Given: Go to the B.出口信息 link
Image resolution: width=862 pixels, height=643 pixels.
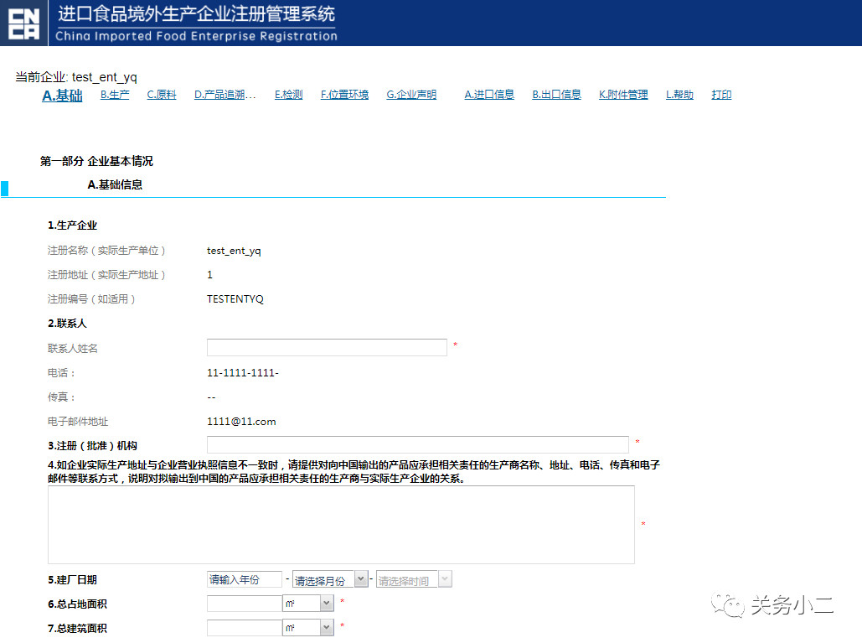Looking at the screenshot, I should coord(556,95).
